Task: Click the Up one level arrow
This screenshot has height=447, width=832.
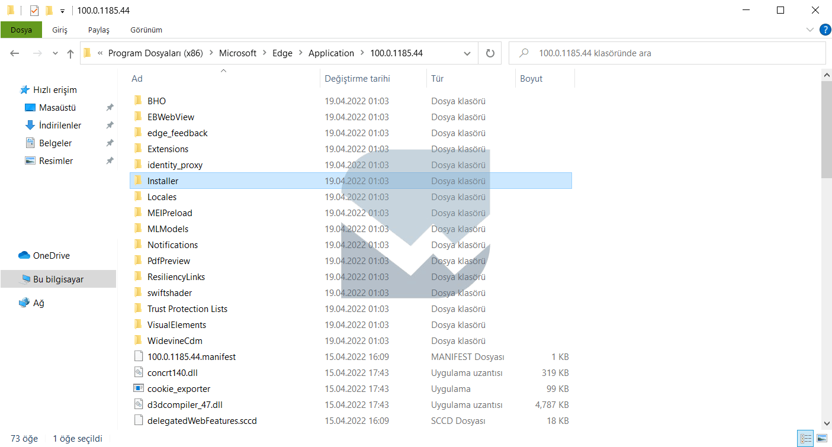Action: point(70,53)
